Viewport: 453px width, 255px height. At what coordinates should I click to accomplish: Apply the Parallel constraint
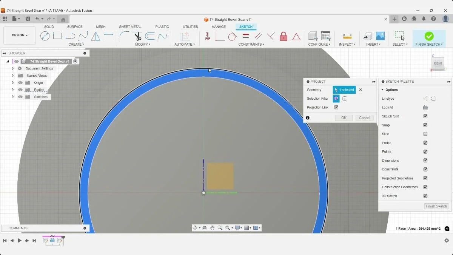258,36
